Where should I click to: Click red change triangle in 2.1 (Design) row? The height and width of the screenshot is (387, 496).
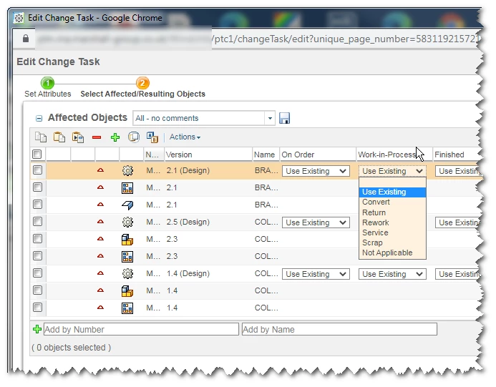pos(100,170)
